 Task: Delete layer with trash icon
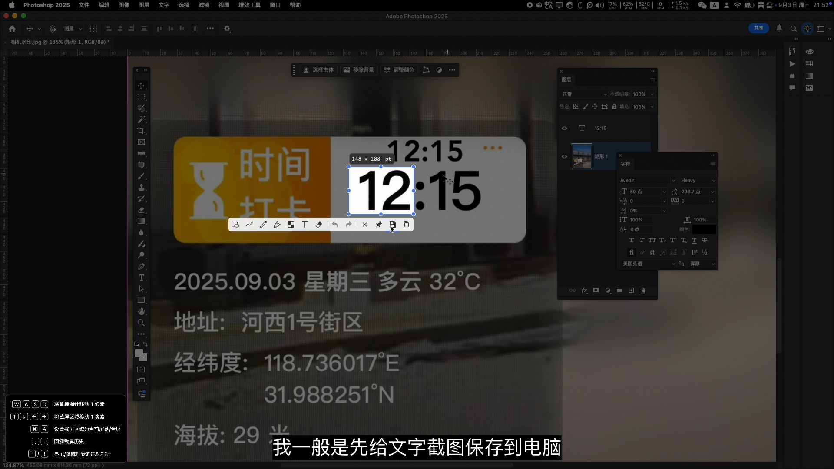(x=643, y=291)
